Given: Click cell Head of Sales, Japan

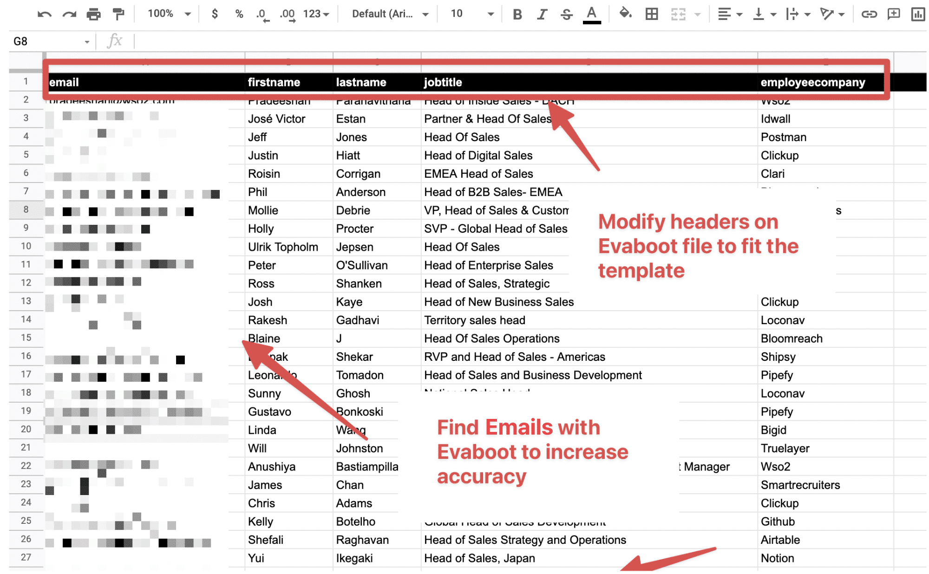Looking at the screenshot, I should [589, 558].
